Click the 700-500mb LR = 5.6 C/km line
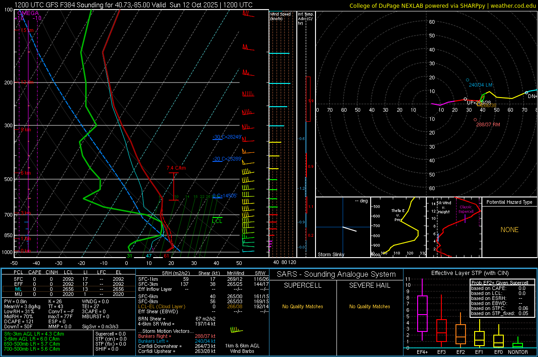The width and height of the screenshot is (538, 357). click(32, 349)
